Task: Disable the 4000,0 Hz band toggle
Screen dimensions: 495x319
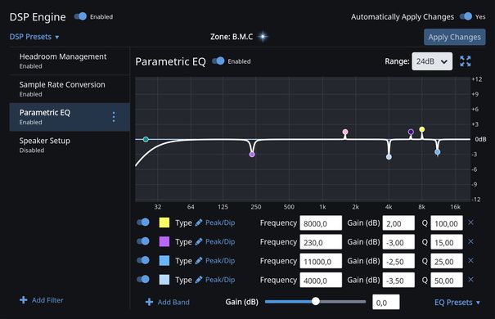Action: click(143, 279)
